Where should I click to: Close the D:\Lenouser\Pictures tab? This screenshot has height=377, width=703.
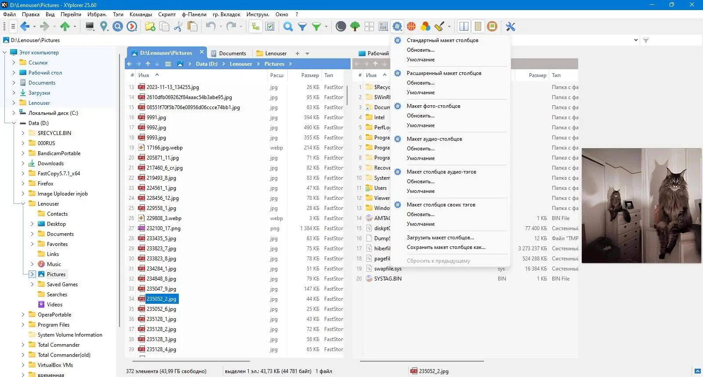pos(202,52)
